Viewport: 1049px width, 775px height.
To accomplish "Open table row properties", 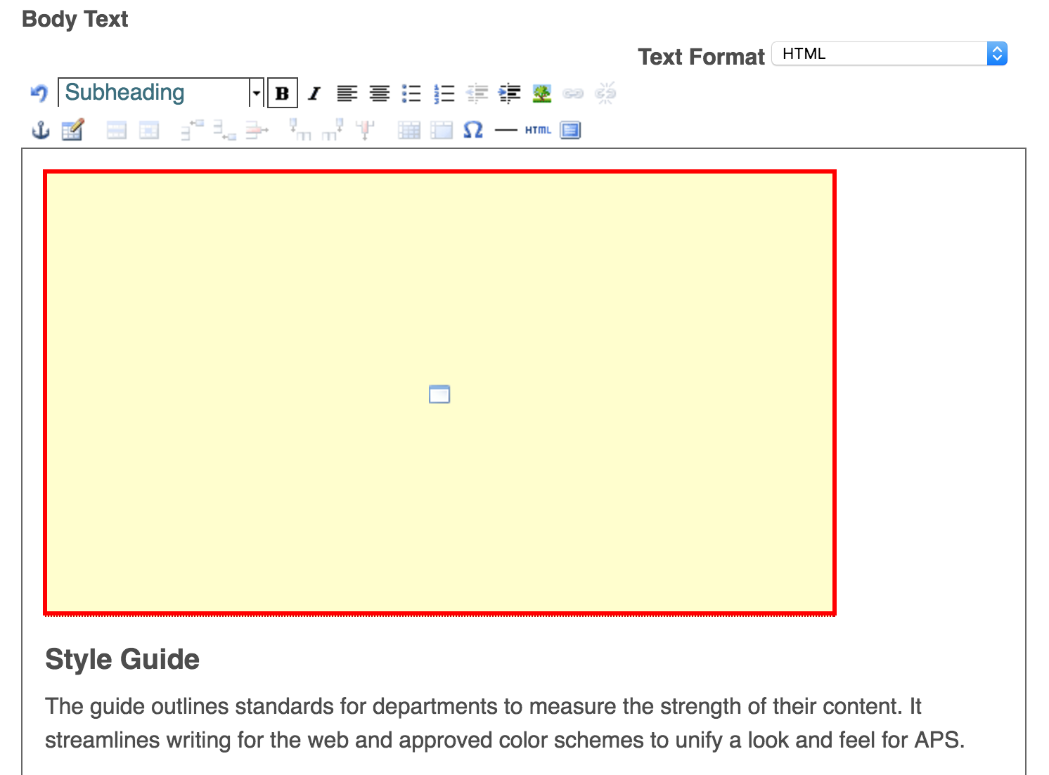I will 117,130.
